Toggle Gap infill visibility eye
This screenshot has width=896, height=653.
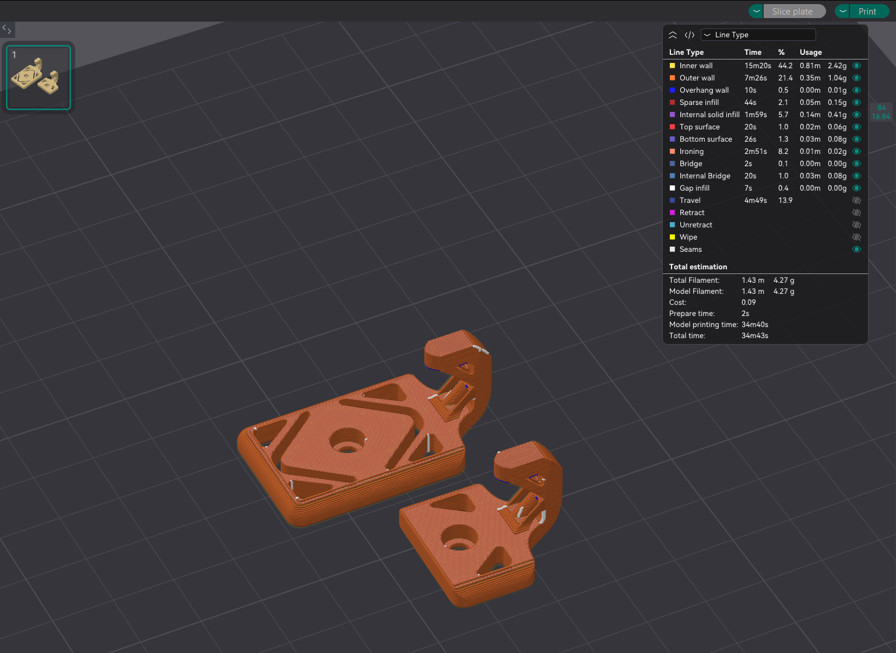coord(857,188)
